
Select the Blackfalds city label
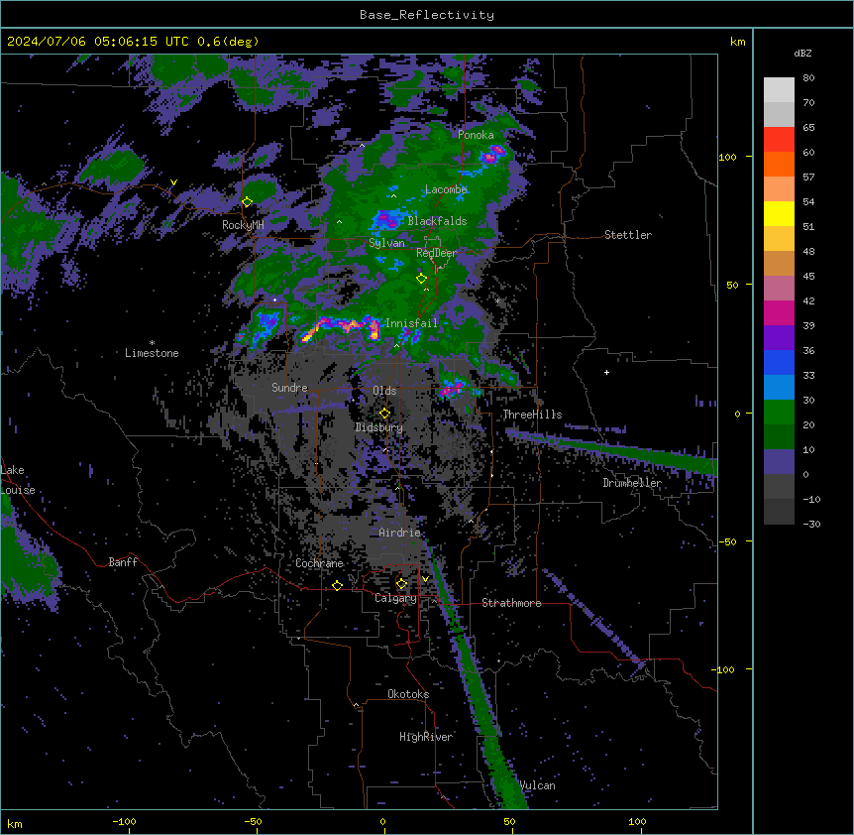437,221
